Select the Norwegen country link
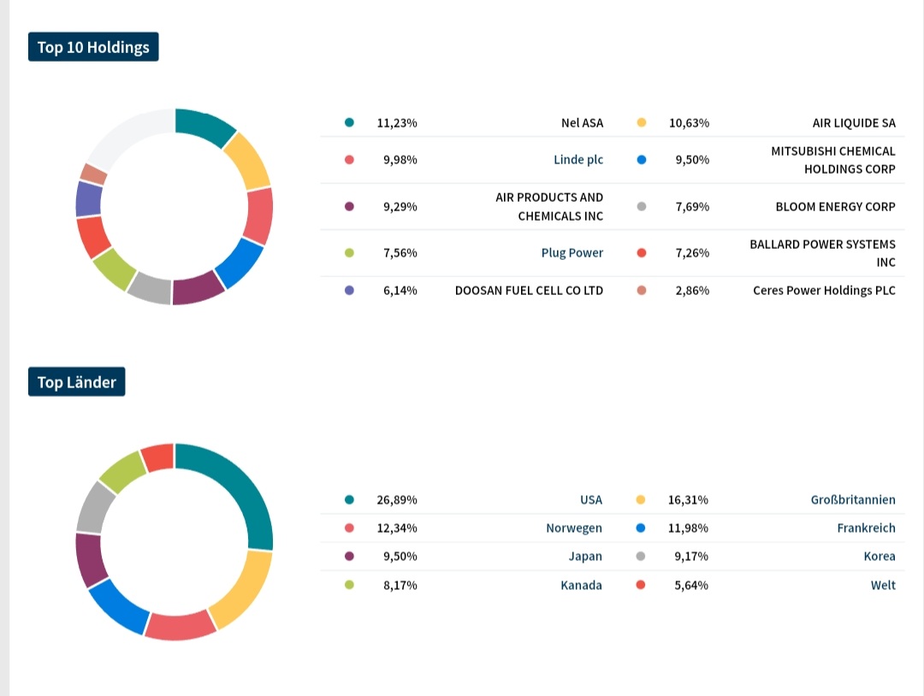This screenshot has width=924, height=696. (573, 528)
